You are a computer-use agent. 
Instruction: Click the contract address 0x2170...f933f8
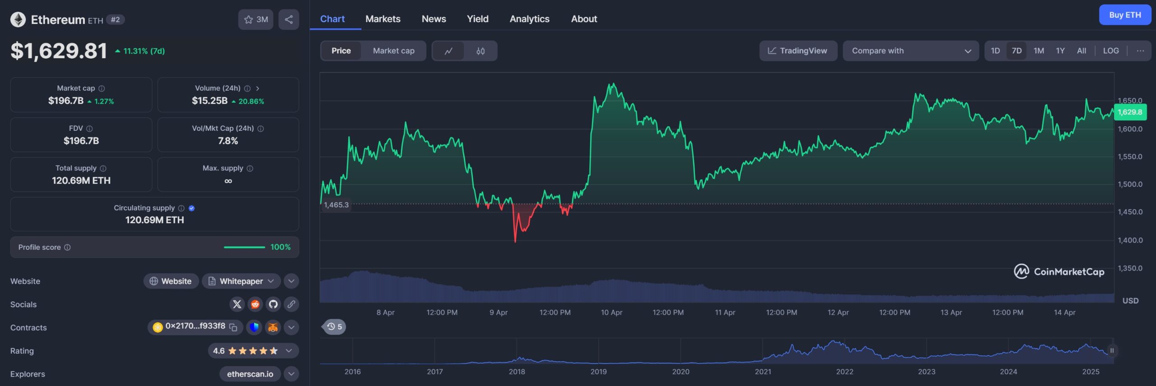pyautogui.click(x=195, y=326)
